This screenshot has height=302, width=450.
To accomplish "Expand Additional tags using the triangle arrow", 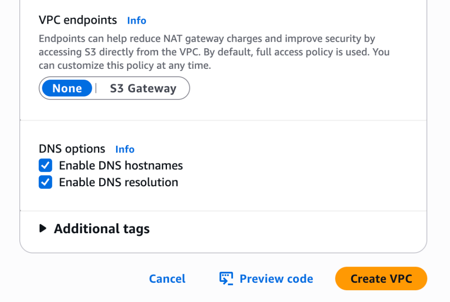I will pos(43,228).
